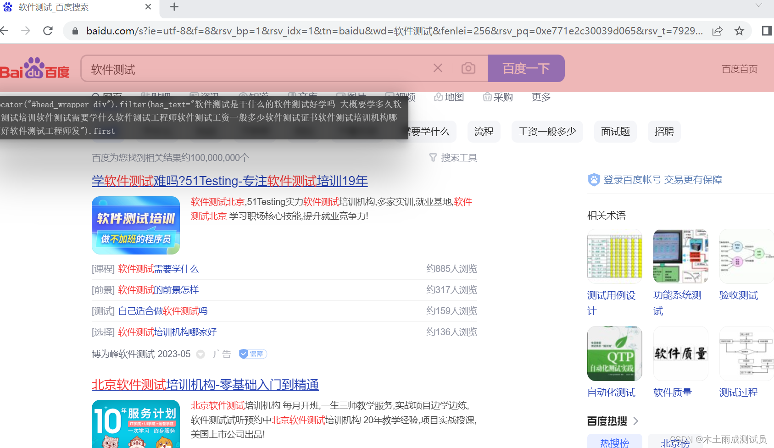Reload the Baidu results page
This screenshot has width=774, height=448.
(48, 31)
